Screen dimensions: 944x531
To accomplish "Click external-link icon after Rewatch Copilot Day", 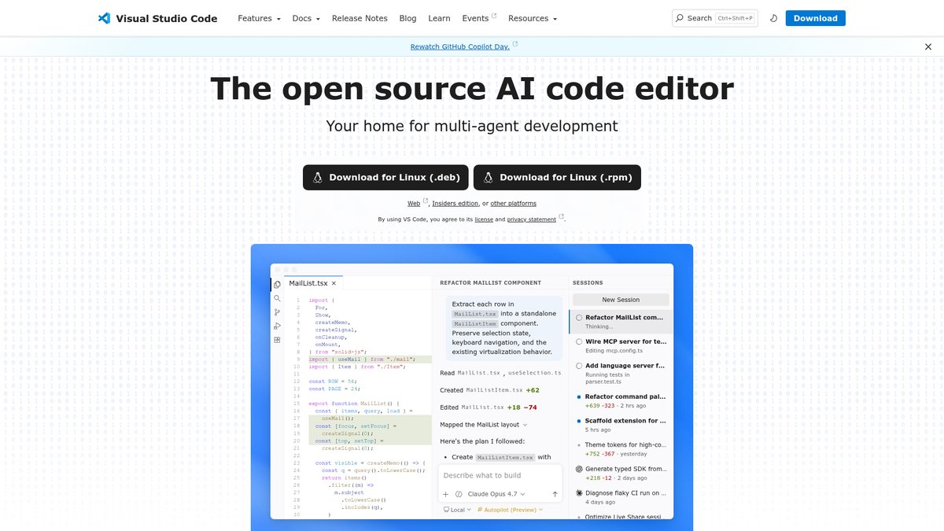I will click(515, 45).
